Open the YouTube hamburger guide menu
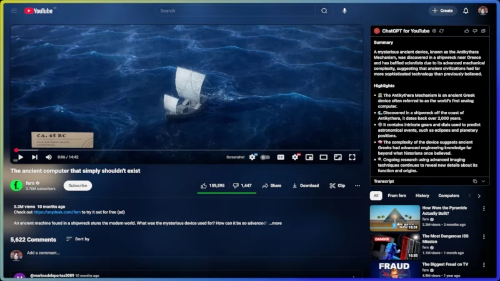 click(14, 11)
